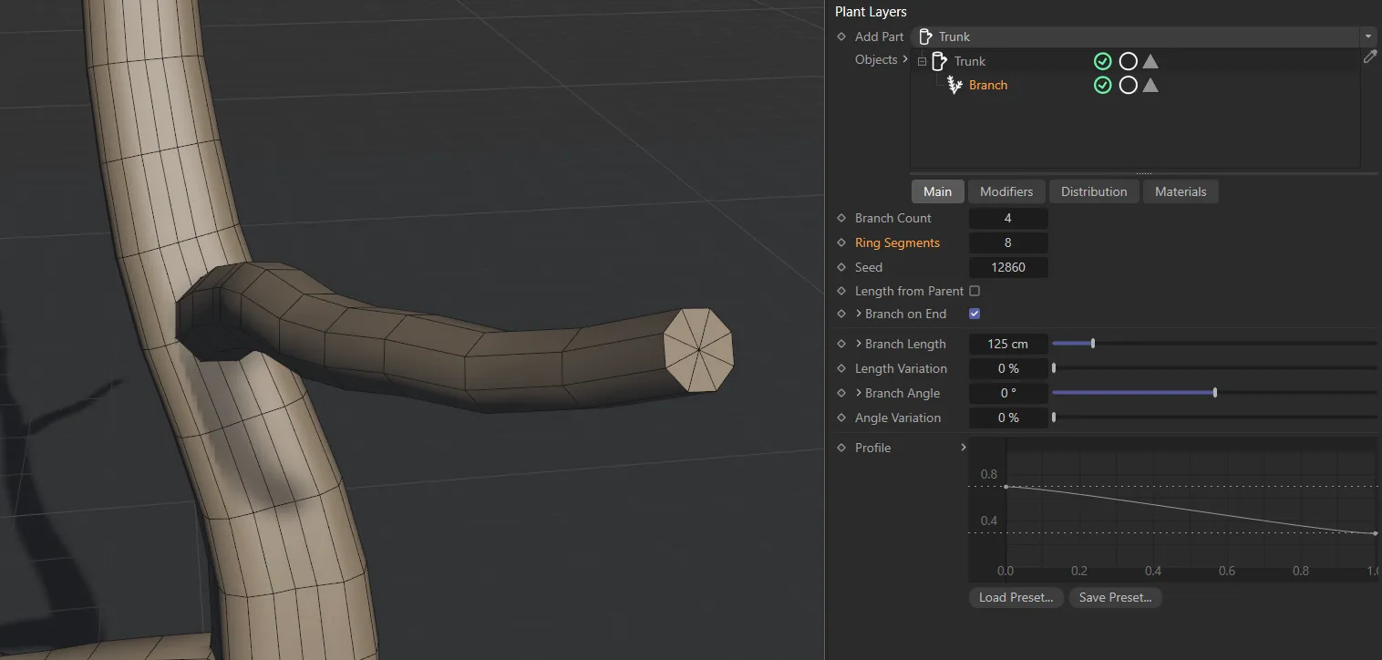
Task: Click the circle icon in Trunk row
Action: pos(1128,61)
